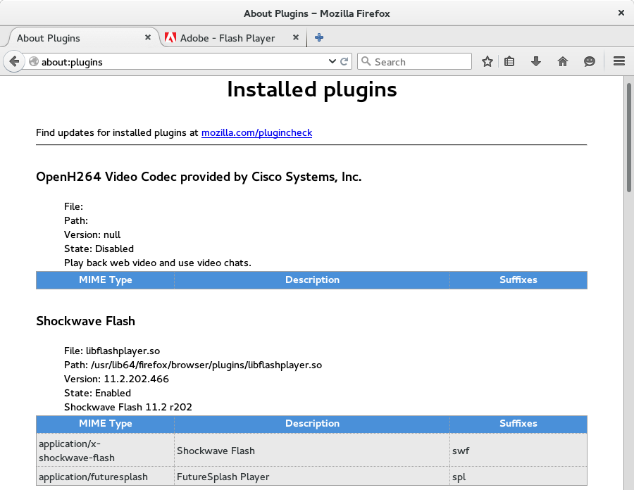The image size is (634, 490).
Task: Open the mozilla.com/plugincheck link
Action: coord(256,132)
